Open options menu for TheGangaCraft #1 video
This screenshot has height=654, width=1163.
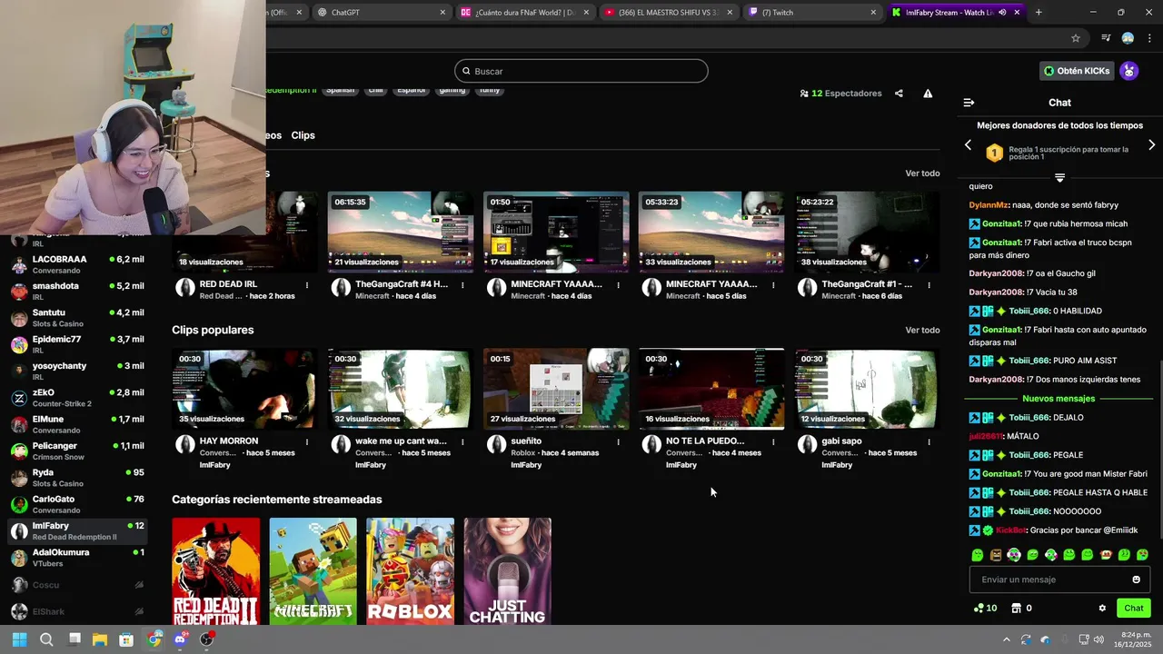pos(929,285)
